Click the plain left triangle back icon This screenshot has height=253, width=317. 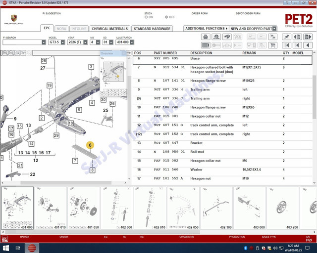pos(308,45)
